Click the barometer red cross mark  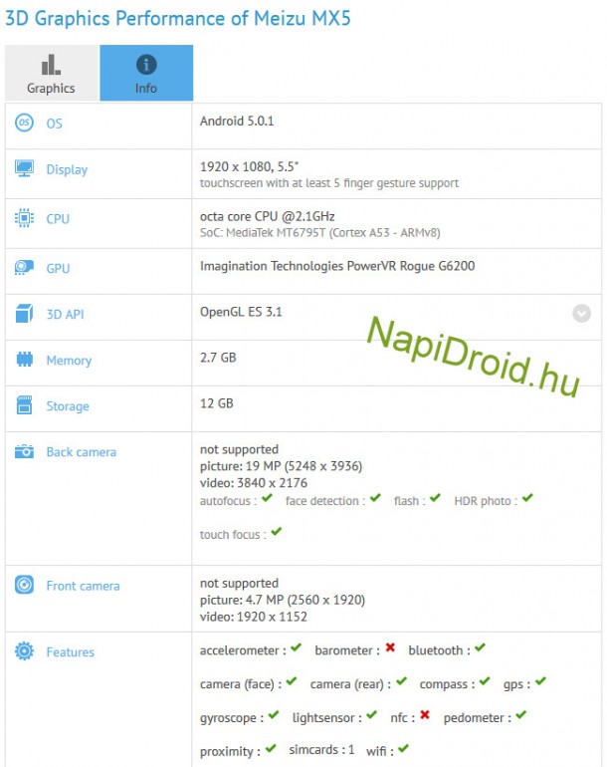(x=390, y=648)
